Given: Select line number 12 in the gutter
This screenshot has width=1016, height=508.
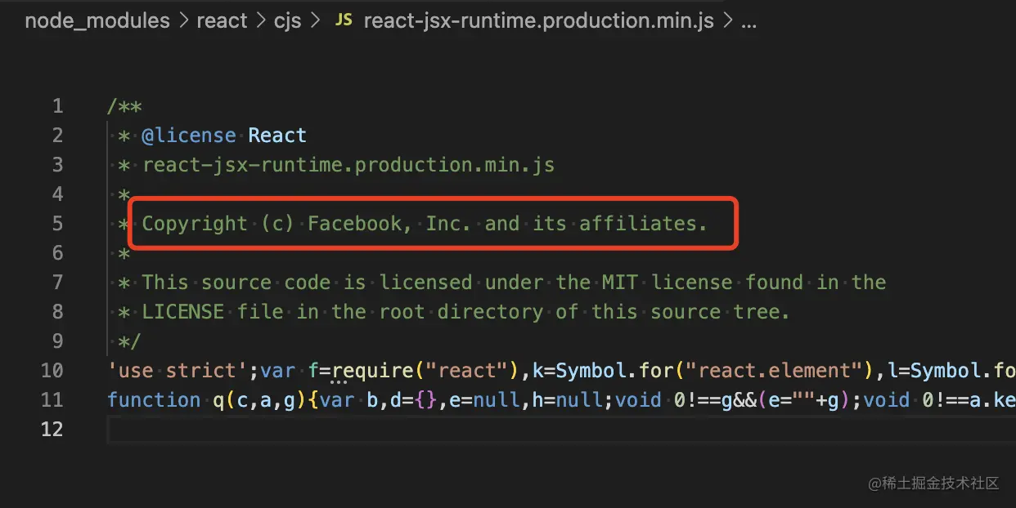Looking at the screenshot, I should tap(52, 430).
